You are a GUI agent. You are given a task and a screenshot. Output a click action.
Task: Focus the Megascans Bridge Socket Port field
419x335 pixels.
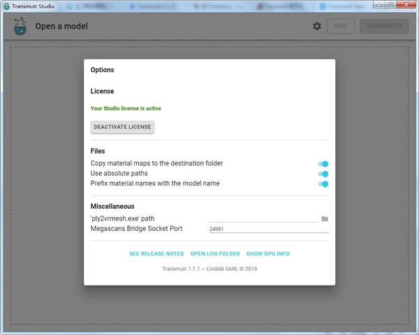268,229
